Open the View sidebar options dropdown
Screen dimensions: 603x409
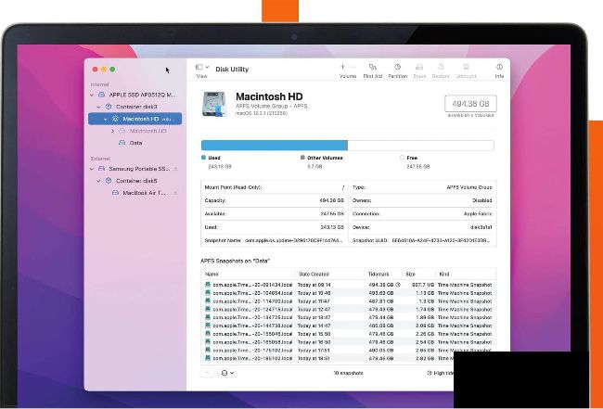(201, 68)
